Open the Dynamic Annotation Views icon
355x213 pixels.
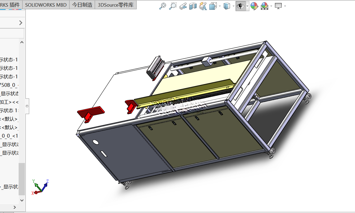(x=203, y=6)
